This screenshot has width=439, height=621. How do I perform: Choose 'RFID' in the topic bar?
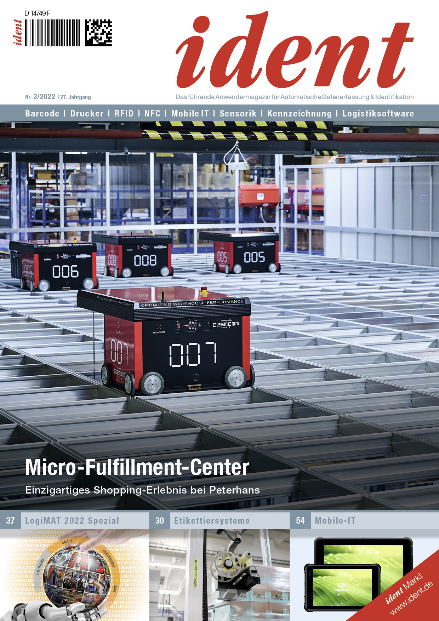pos(124,114)
